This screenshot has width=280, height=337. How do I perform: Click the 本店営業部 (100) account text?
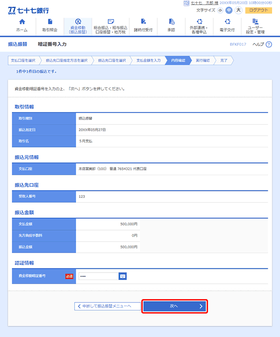[x=112, y=169]
